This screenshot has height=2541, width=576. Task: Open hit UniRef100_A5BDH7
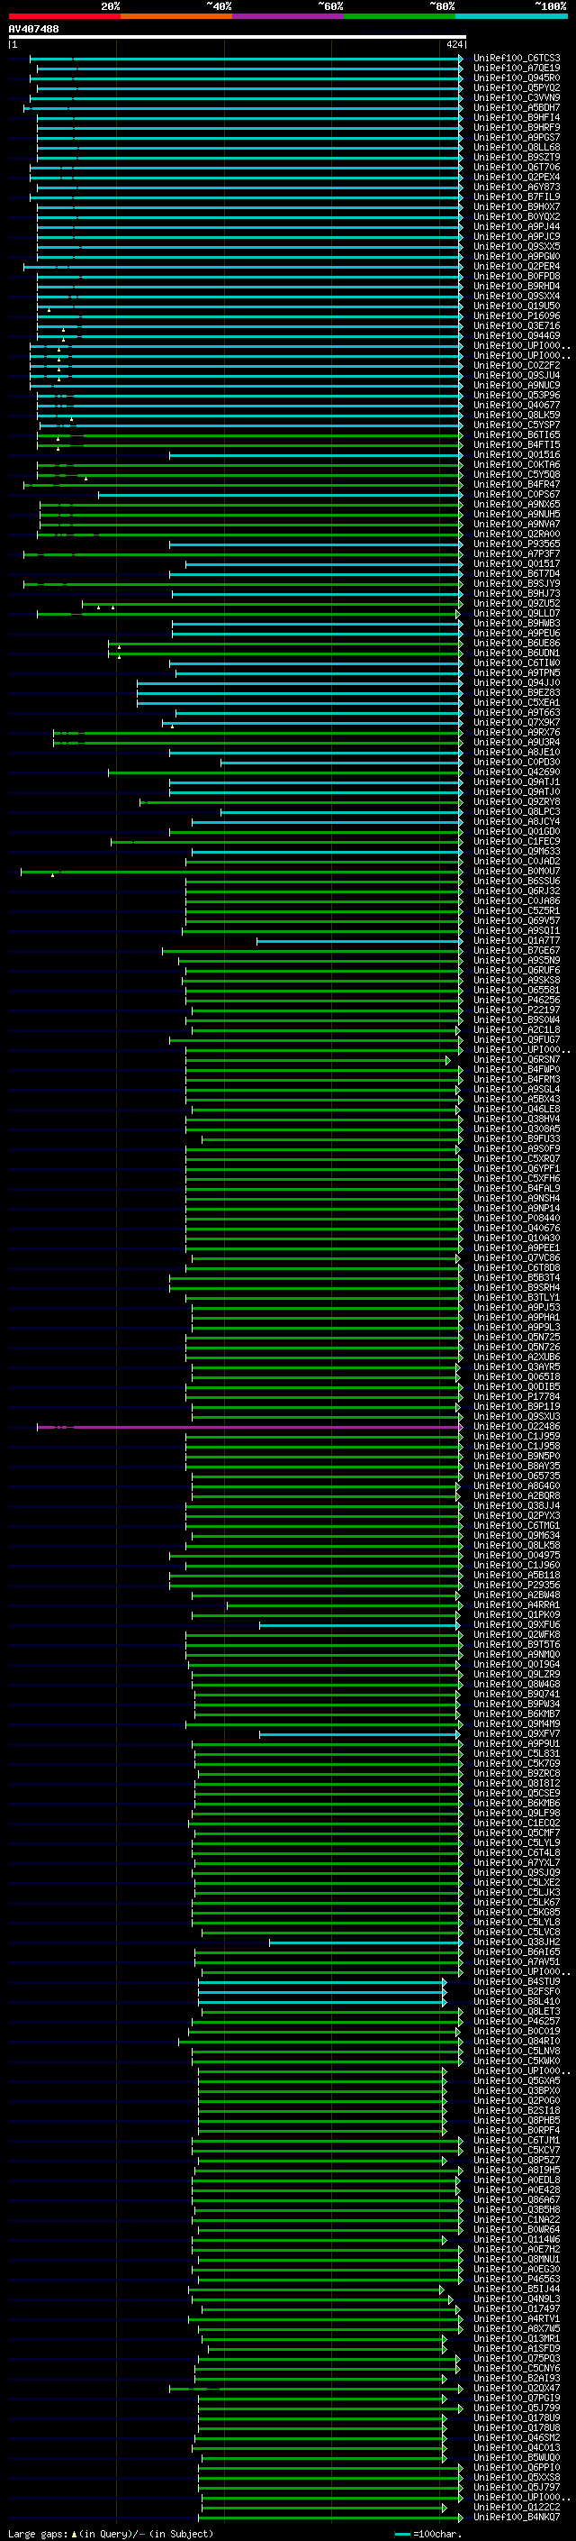pyautogui.click(x=517, y=107)
